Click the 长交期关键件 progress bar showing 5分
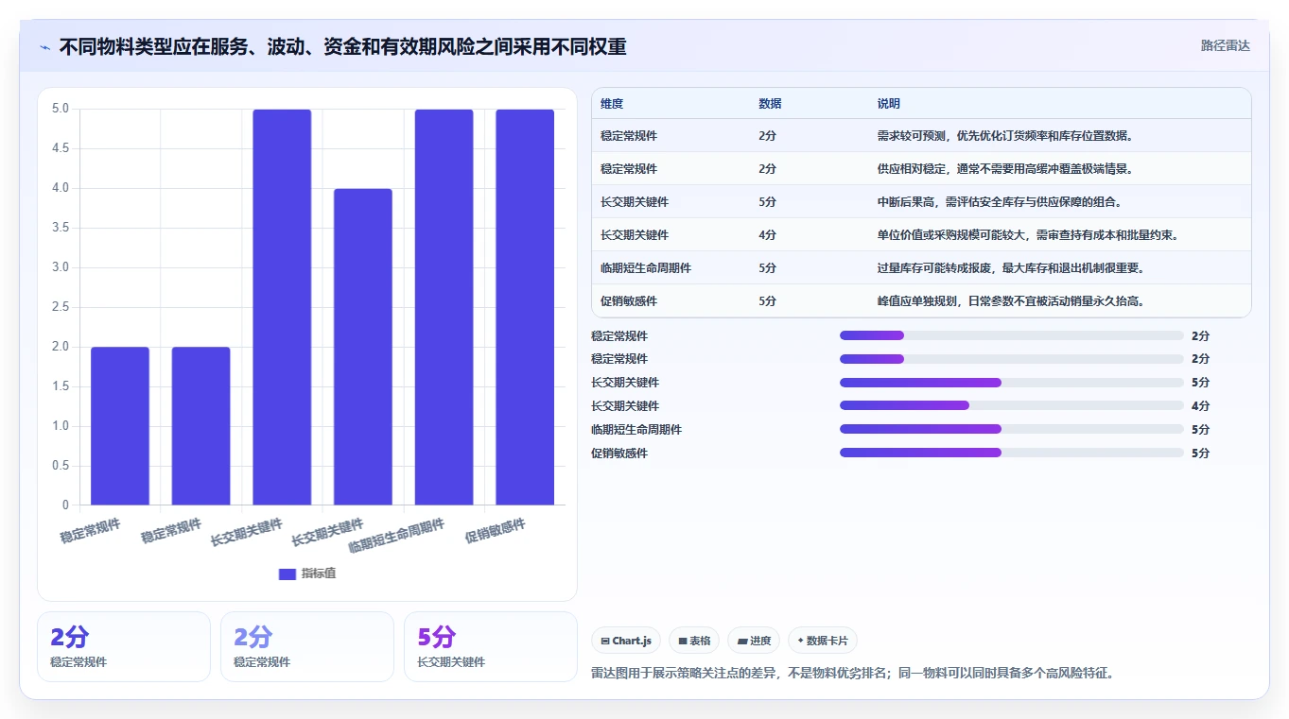Image resolution: width=1289 pixels, height=719 pixels. point(1012,383)
